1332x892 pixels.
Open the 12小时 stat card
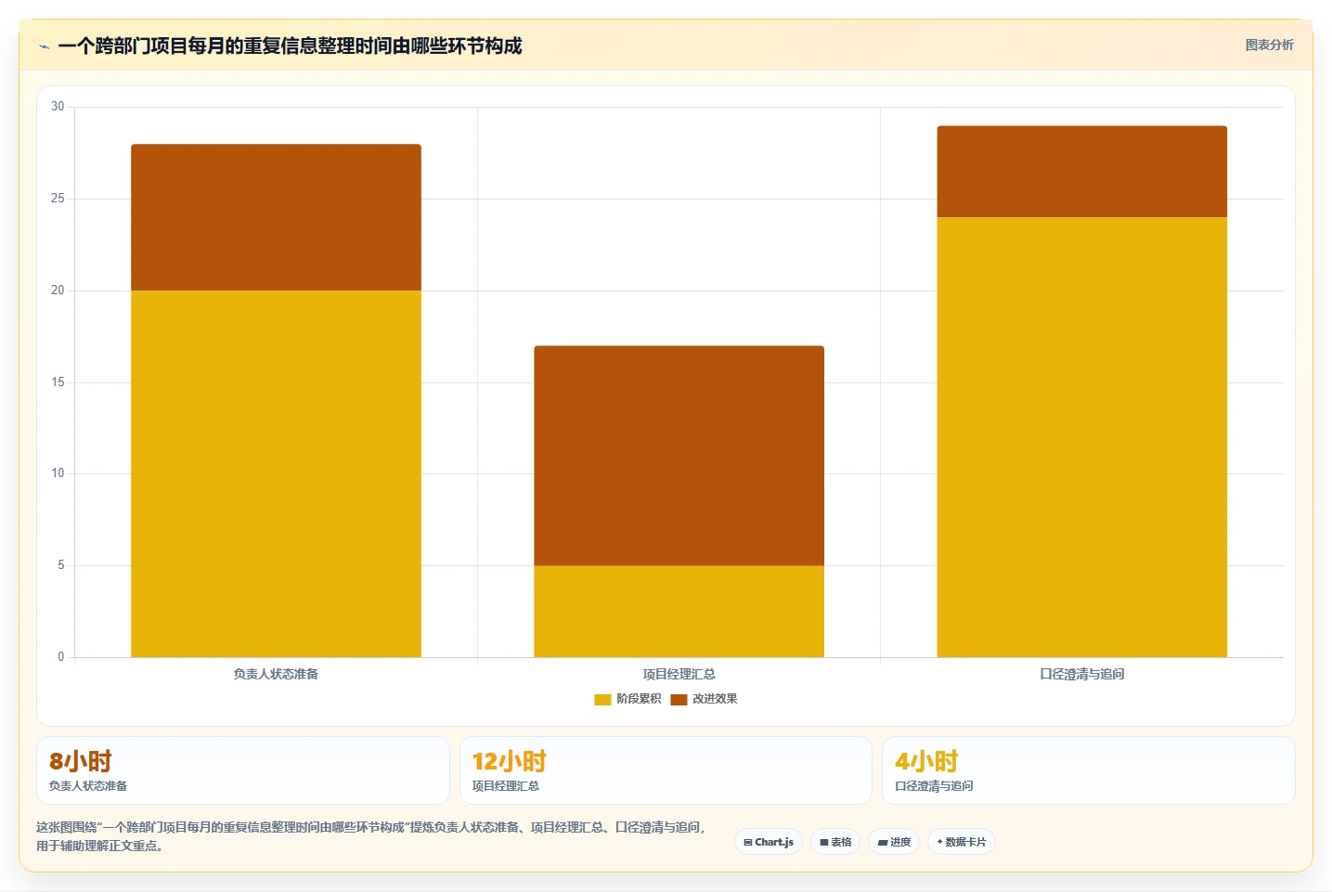pyautogui.click(x=666, y=770)
